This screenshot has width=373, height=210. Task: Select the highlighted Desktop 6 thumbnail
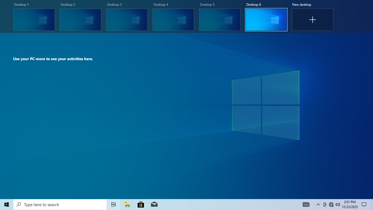pos(266,20)
